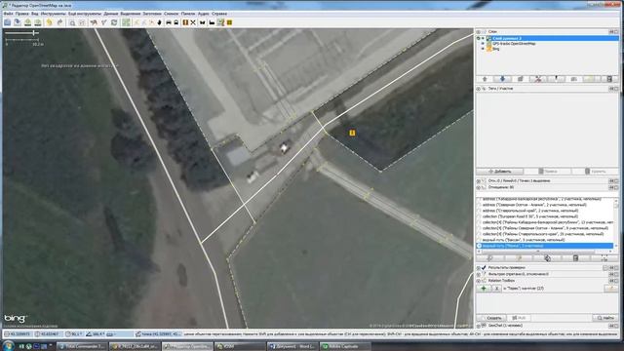Screen dimensions: 624x351
Task: Click the Open File toolbar icon
Action: pyautogui.click(x=18, y=22)
